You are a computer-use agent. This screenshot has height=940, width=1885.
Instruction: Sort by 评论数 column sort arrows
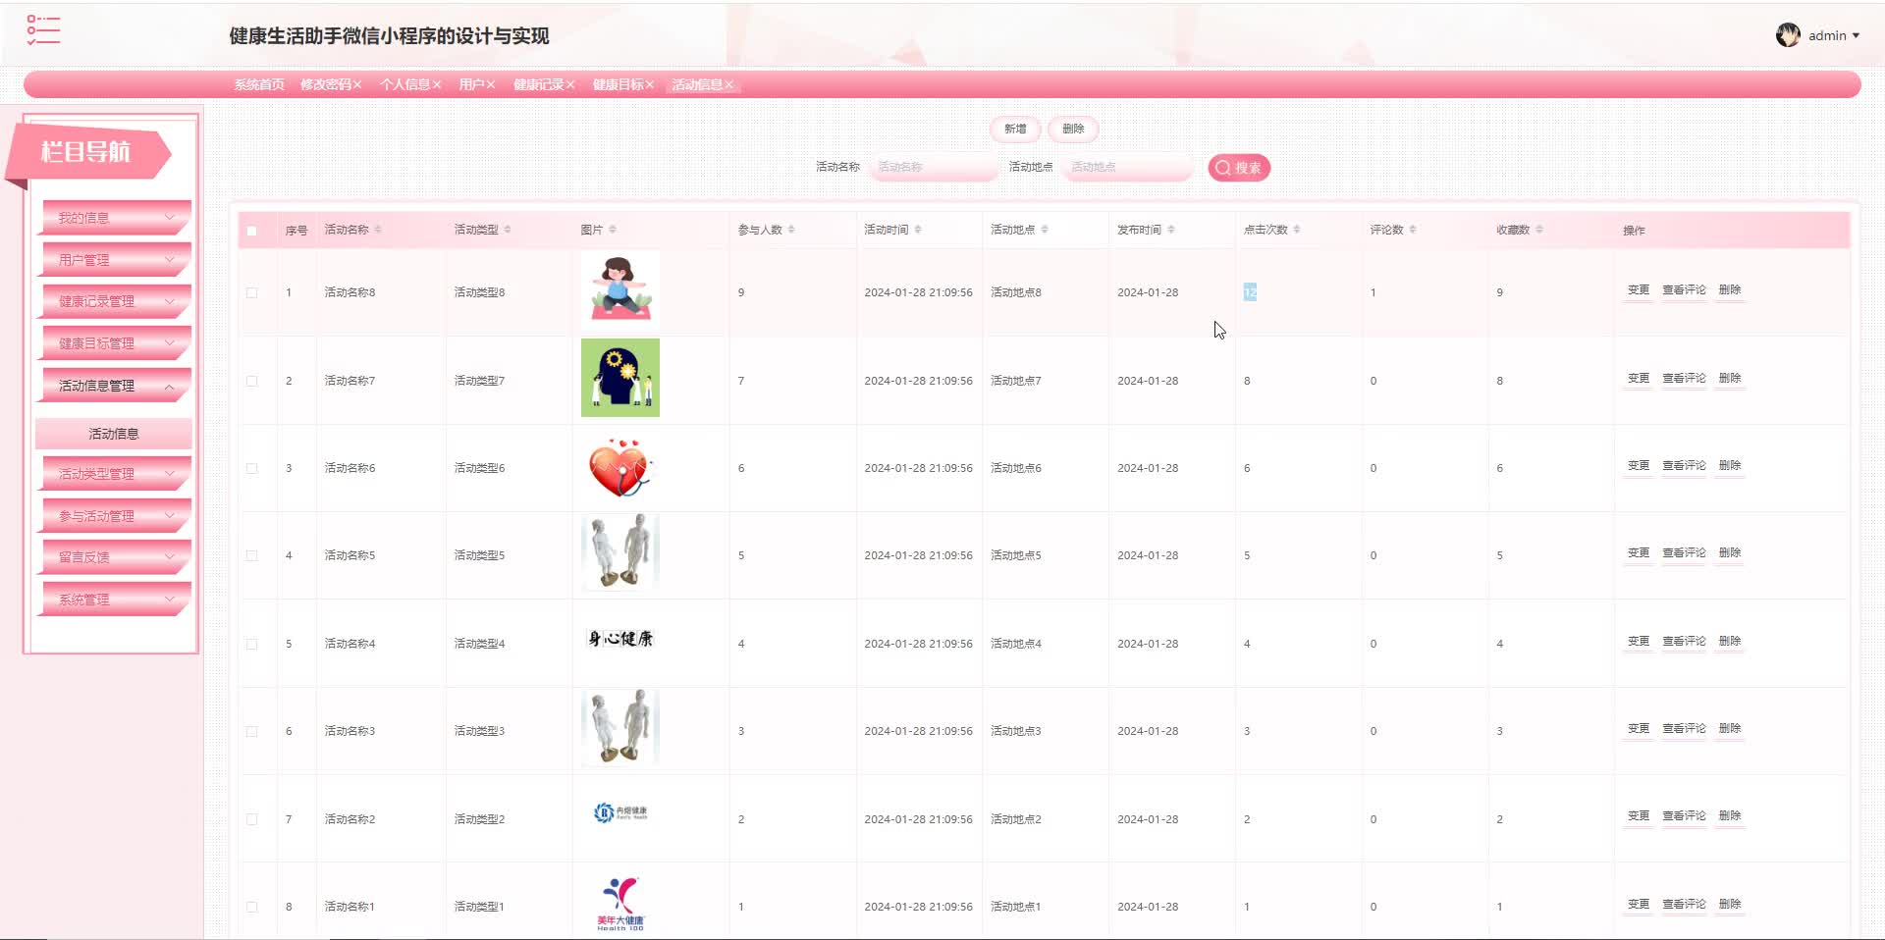[1413, 230]
